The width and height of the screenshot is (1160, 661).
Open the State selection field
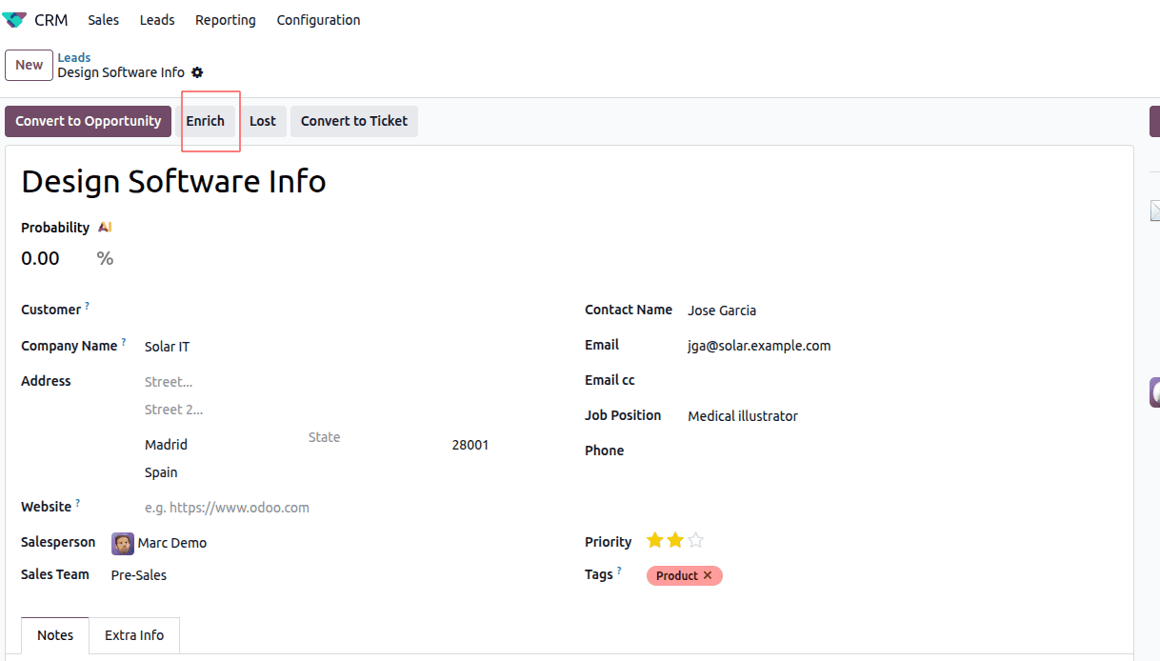(371, 438)
